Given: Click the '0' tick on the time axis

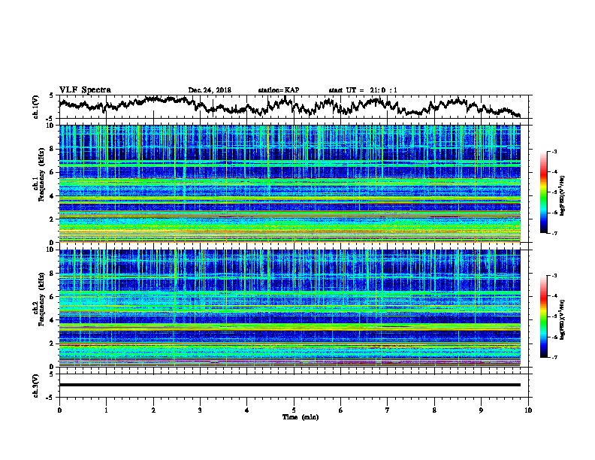Looking at the screenshot, I should (x=59, y=410).
